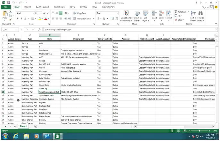Click the Decrease Indent icon
The image size is (220, 141).
click(66, 19)
